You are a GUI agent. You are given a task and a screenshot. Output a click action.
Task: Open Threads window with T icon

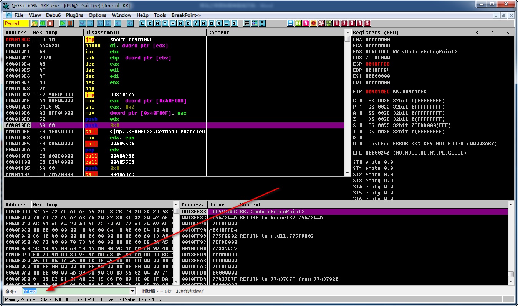pyautogui.click(x=165, y=23)
